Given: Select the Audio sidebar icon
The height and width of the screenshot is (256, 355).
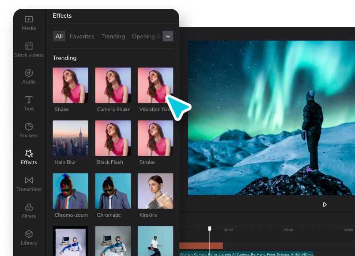Looking at the screenshot, I should tap(29, 73).
